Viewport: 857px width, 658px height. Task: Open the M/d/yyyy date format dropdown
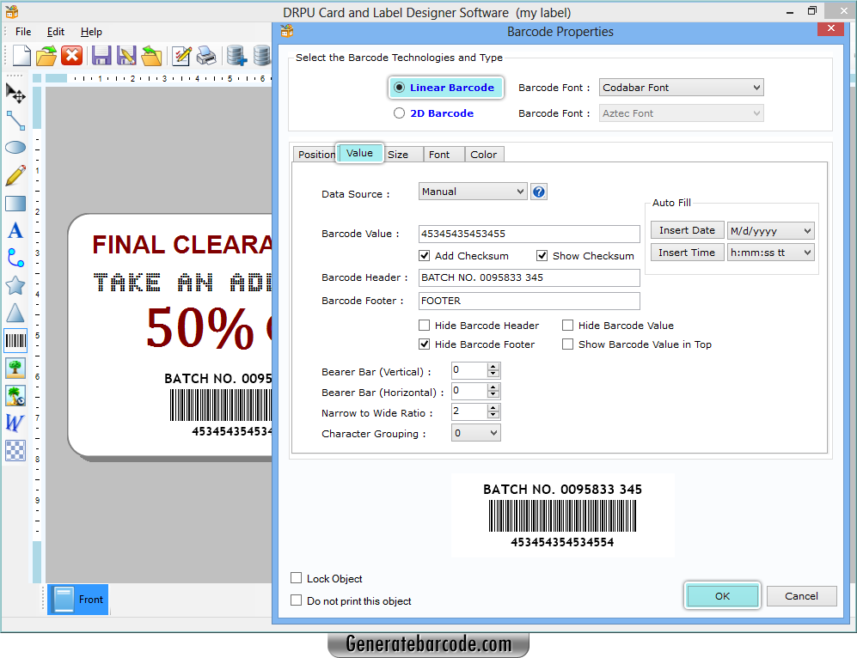[771, 230]
